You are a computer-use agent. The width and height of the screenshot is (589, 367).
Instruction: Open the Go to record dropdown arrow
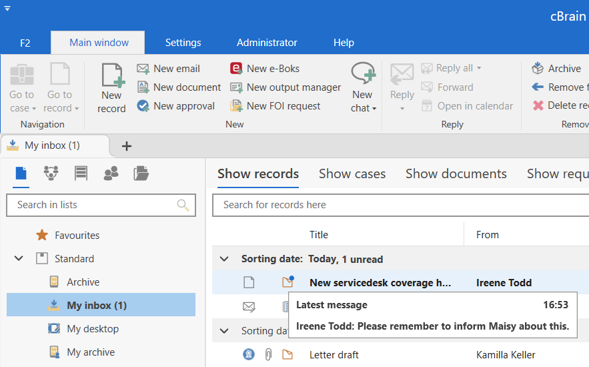point(77,109)
